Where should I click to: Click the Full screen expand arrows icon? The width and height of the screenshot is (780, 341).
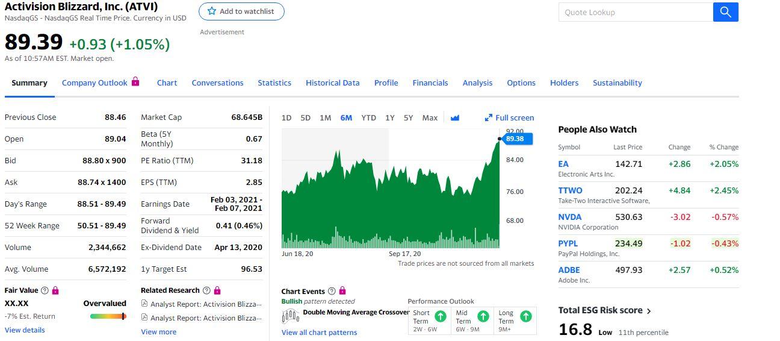pyautogui.click(x=489, y=118)
